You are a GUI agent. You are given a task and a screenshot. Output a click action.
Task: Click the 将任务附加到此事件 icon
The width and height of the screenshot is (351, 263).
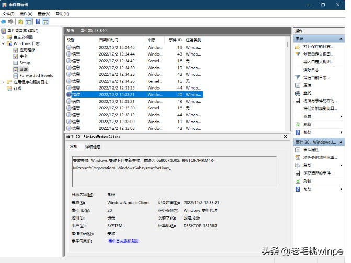pyautogui.click(x=298, y=158)
